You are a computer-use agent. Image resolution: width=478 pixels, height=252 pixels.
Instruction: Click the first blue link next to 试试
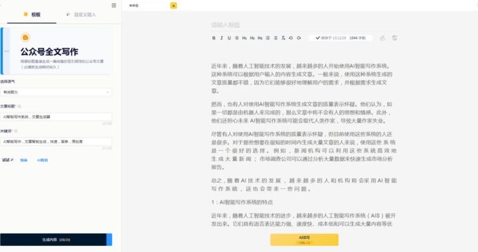pyautogui.click(x=23, y=160)
